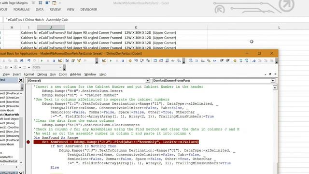Screen dimensions: 309x174
Task: Open the Debug menu
Action: click(x=42, y=74)
